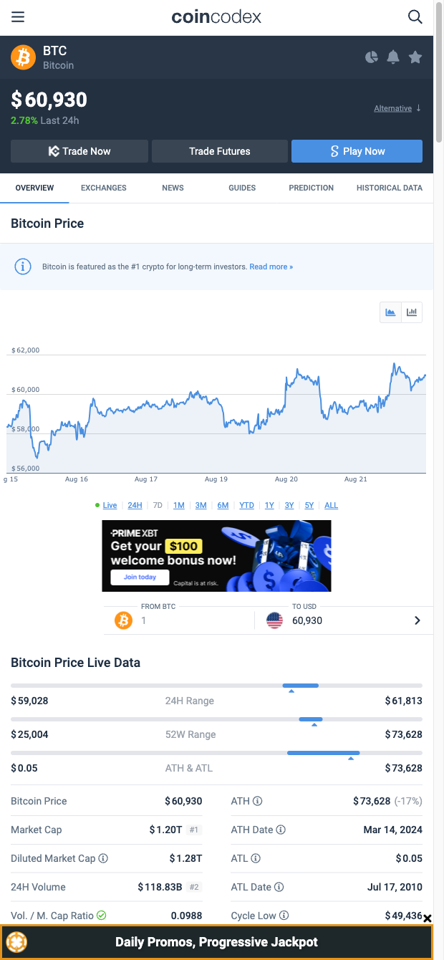Click the search magnifier icon

pyautogui.click(x=415, y=17)
